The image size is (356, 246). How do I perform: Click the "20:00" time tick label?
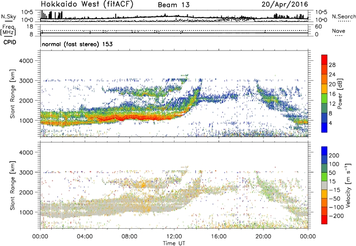coord(263,237)
